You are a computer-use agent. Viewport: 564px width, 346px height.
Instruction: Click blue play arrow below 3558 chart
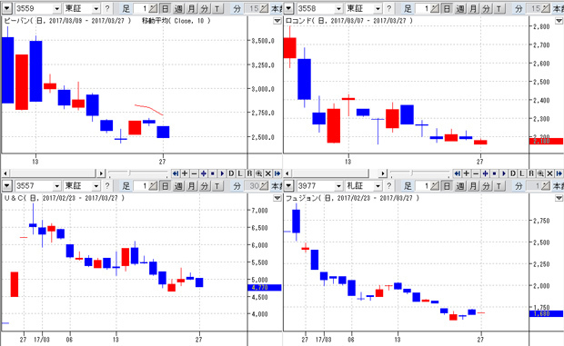point(503,173)
